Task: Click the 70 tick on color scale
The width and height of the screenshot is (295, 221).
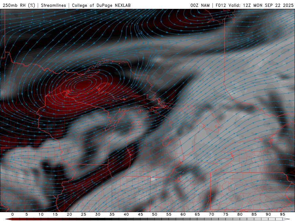Action: point(211,214)
